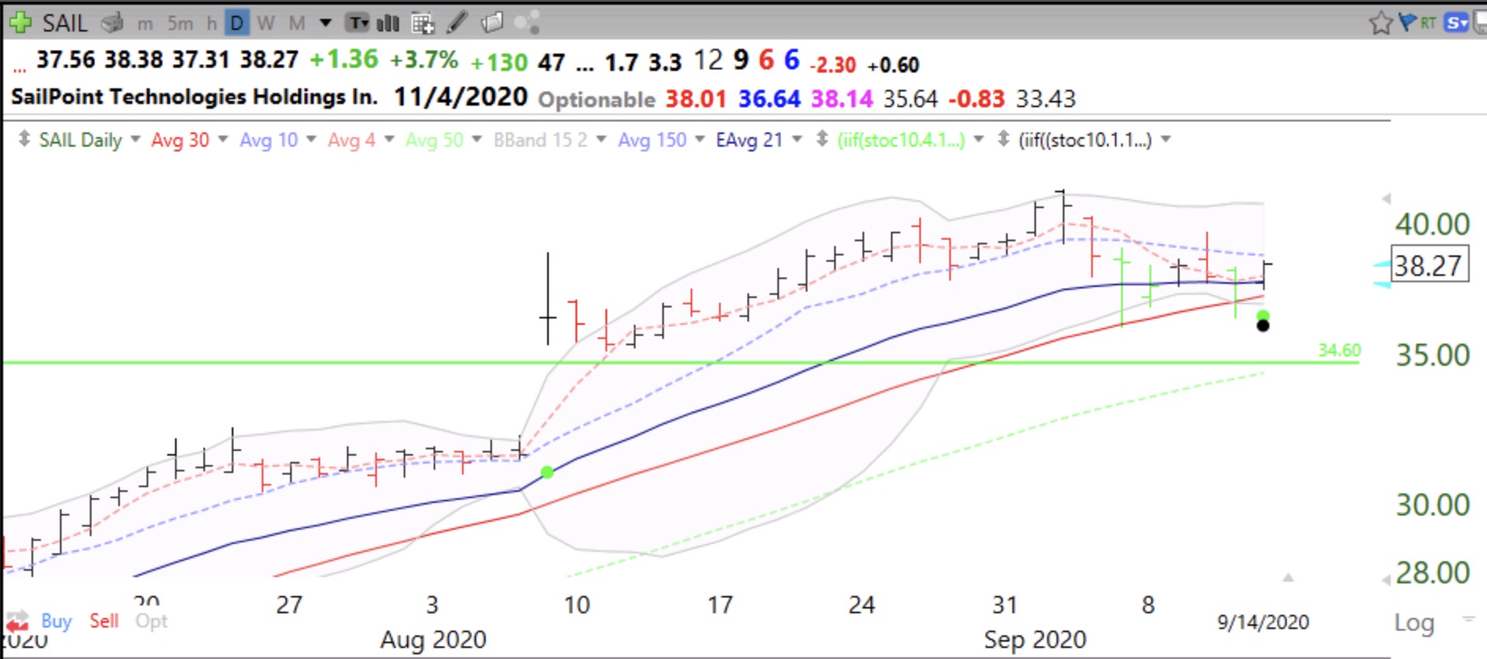Screen dimensions: 1487x659
Task: Click the 11/4/2020 earnings date
Action: click(x=460, y=97)
